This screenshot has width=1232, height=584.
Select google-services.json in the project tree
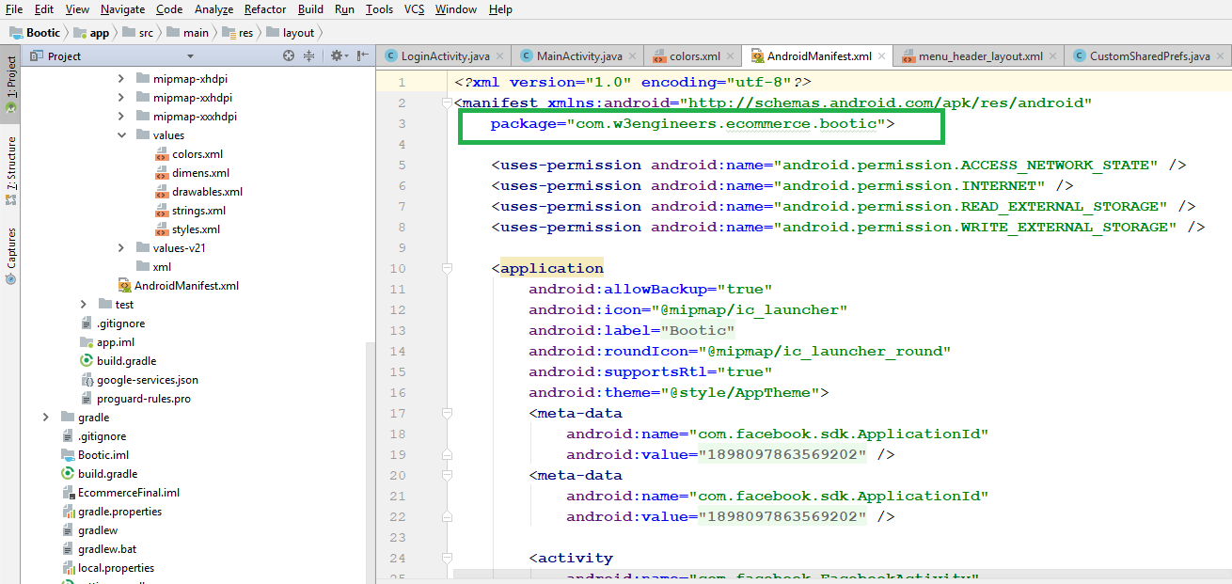point(147,380)
